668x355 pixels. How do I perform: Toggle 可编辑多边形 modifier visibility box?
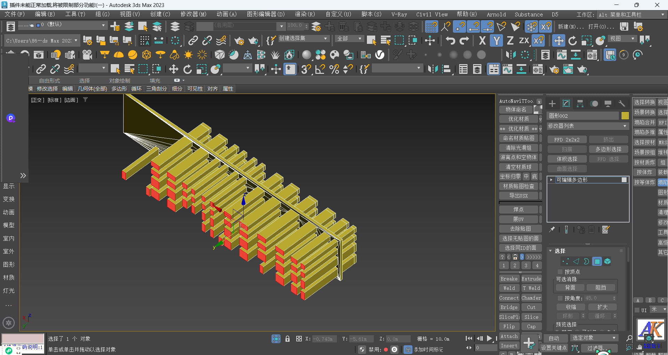(624, 180)
